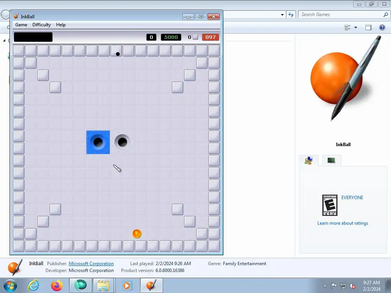Screen dimensions: 391x293
Task: Click the change view icon in Games toolbar
Action: [x=347, y=27]
